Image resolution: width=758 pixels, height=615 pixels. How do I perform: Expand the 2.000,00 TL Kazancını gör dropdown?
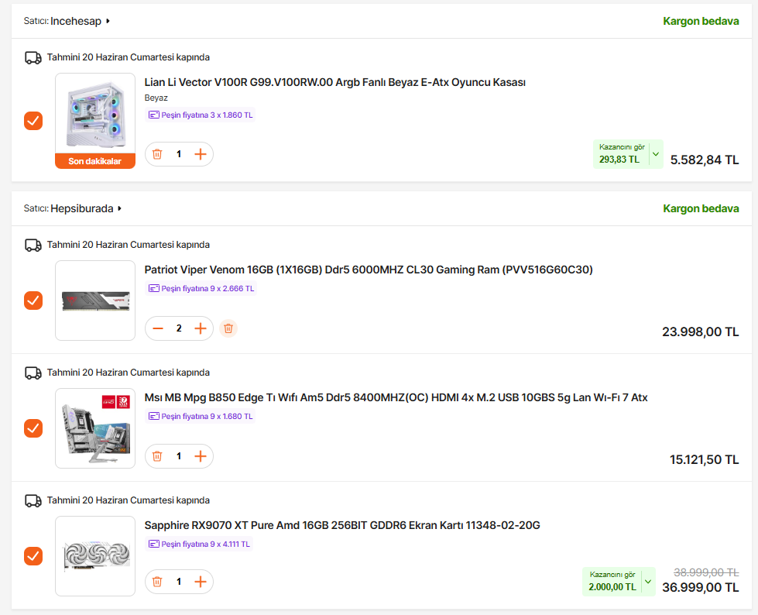(x=648, y=582)
